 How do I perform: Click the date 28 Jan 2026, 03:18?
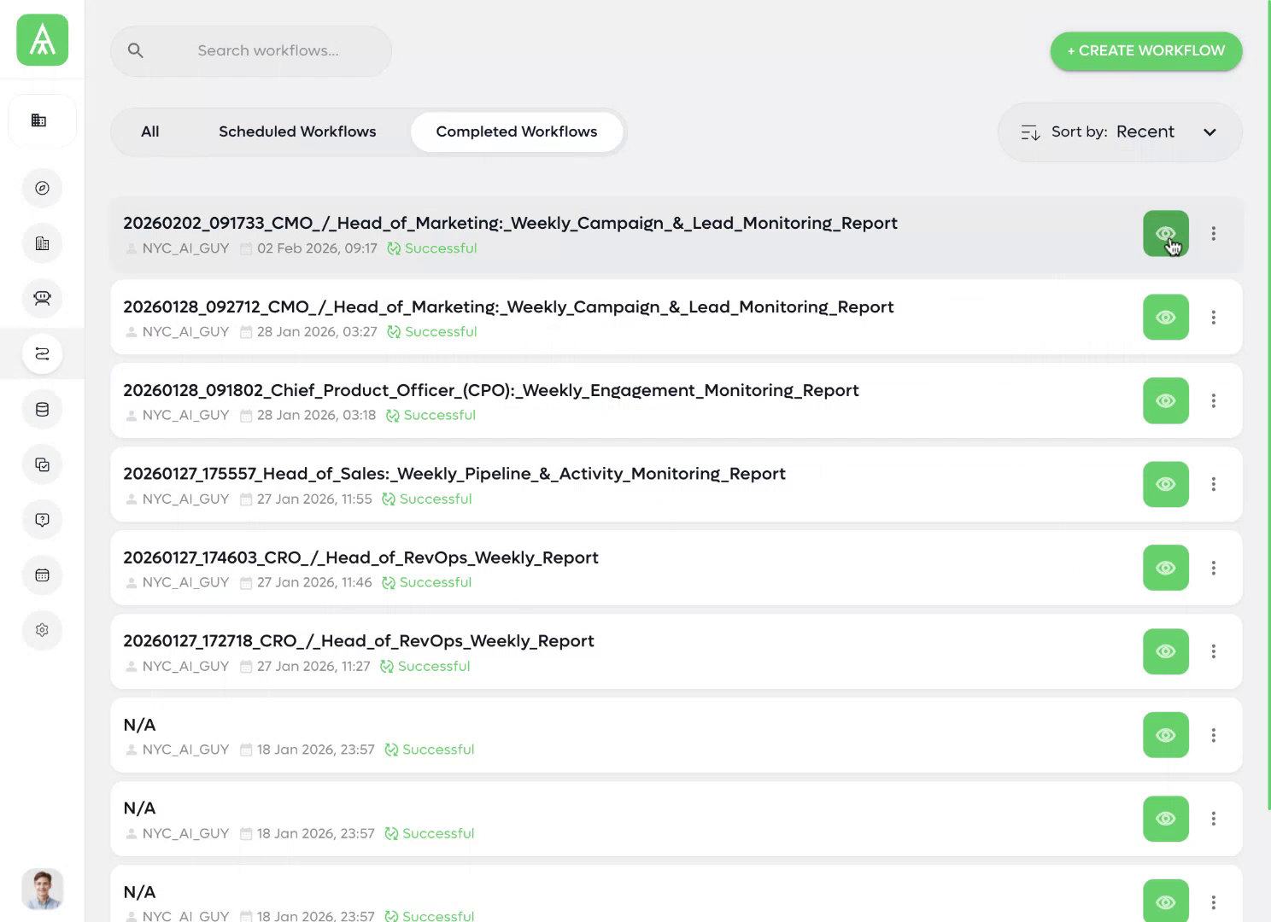316,415
